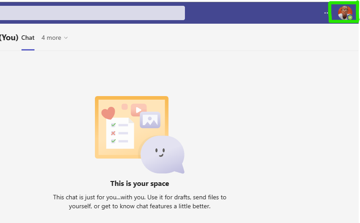Click the red X in checklist
The width and height of the screenshot is (360, 223).
(113, 133)
